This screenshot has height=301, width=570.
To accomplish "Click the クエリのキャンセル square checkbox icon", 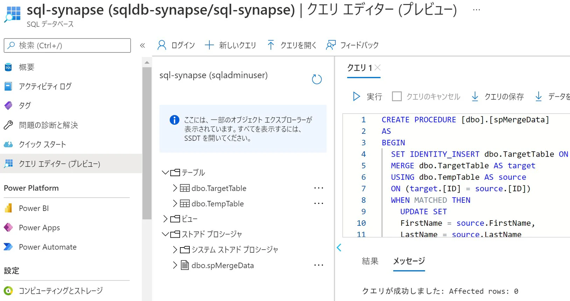I will click(397, 96).
